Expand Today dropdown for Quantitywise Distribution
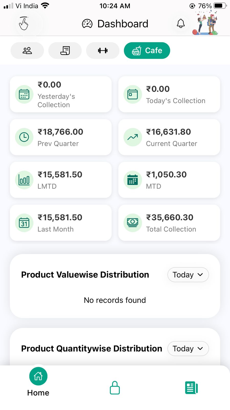The image size is (230, 410). 188,348
